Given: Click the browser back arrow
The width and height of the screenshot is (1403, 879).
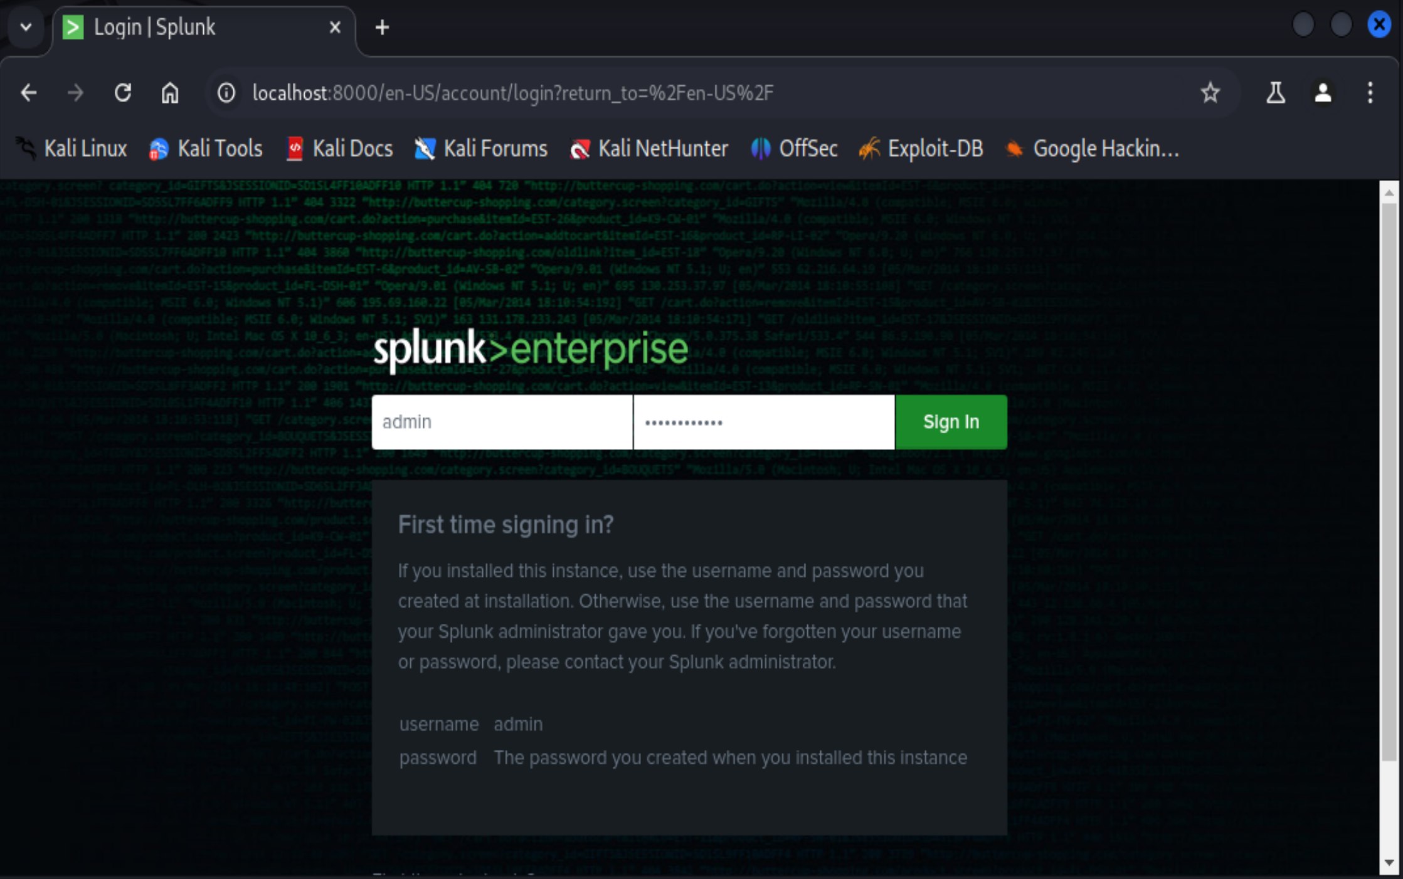Looking at the screenshot, I should (x=28, y=93).
